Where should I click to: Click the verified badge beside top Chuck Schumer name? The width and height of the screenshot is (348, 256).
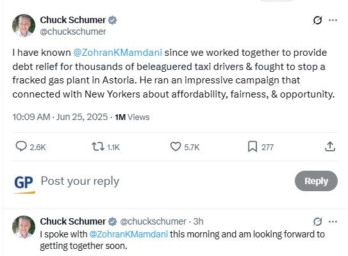click(112, 21)
